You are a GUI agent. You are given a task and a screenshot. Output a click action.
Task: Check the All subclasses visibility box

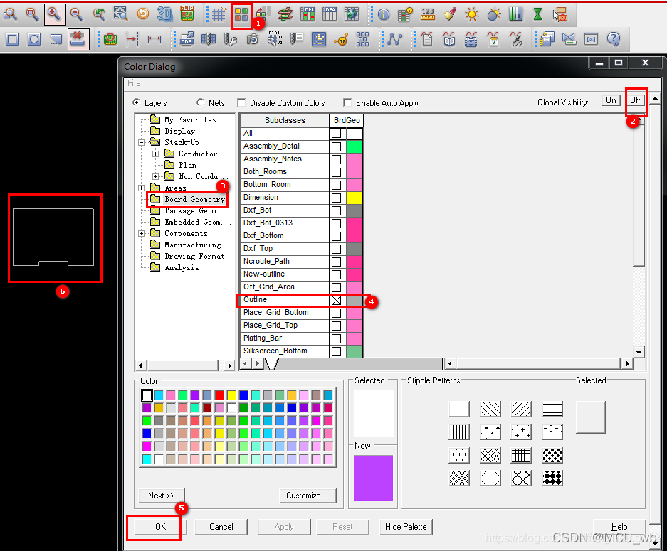(336, 134)
